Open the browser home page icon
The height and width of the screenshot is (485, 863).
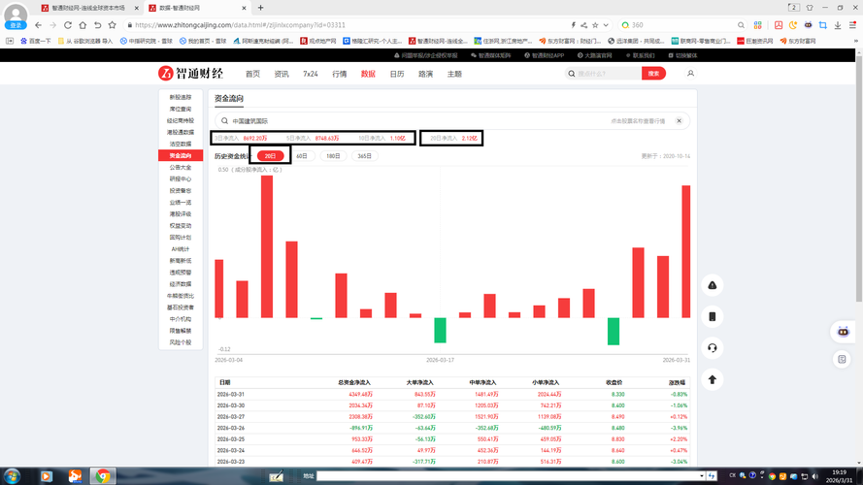(x=83, y=25)
